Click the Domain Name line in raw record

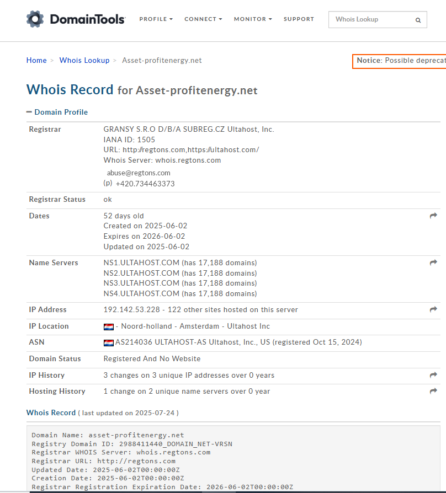[108, 435]
